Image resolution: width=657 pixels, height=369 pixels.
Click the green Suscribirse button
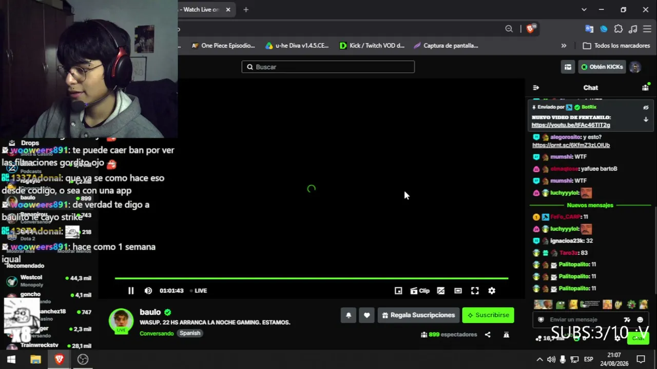[488, 315]
